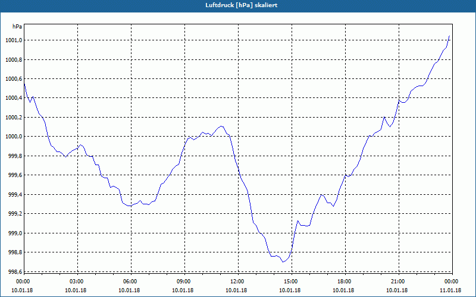476x297 pixels.
Task: Click the 03:00 time axis label
Action: pos(78,282)
